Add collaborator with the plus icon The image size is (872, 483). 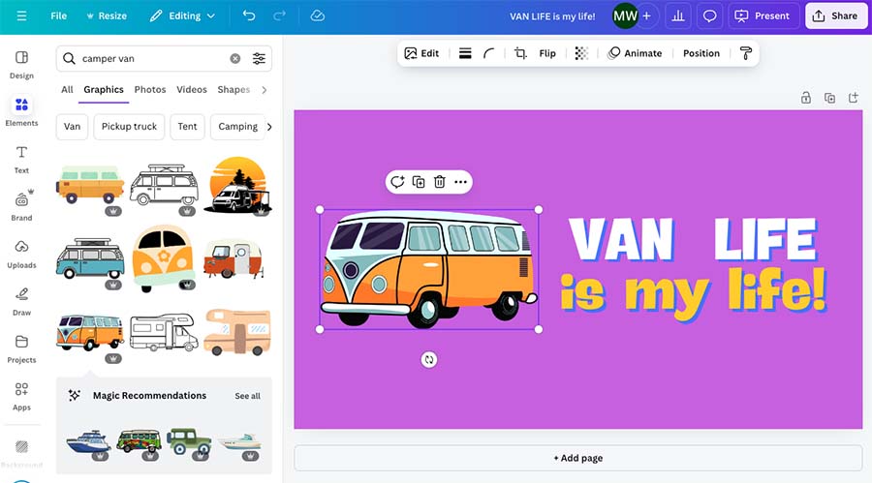647,16
